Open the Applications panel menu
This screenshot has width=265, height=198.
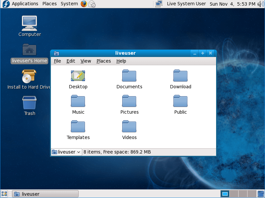[x=25, y=4]
